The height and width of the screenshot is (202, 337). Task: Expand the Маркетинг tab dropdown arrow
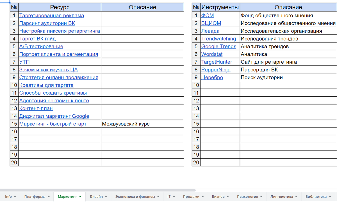pos(80,197)
